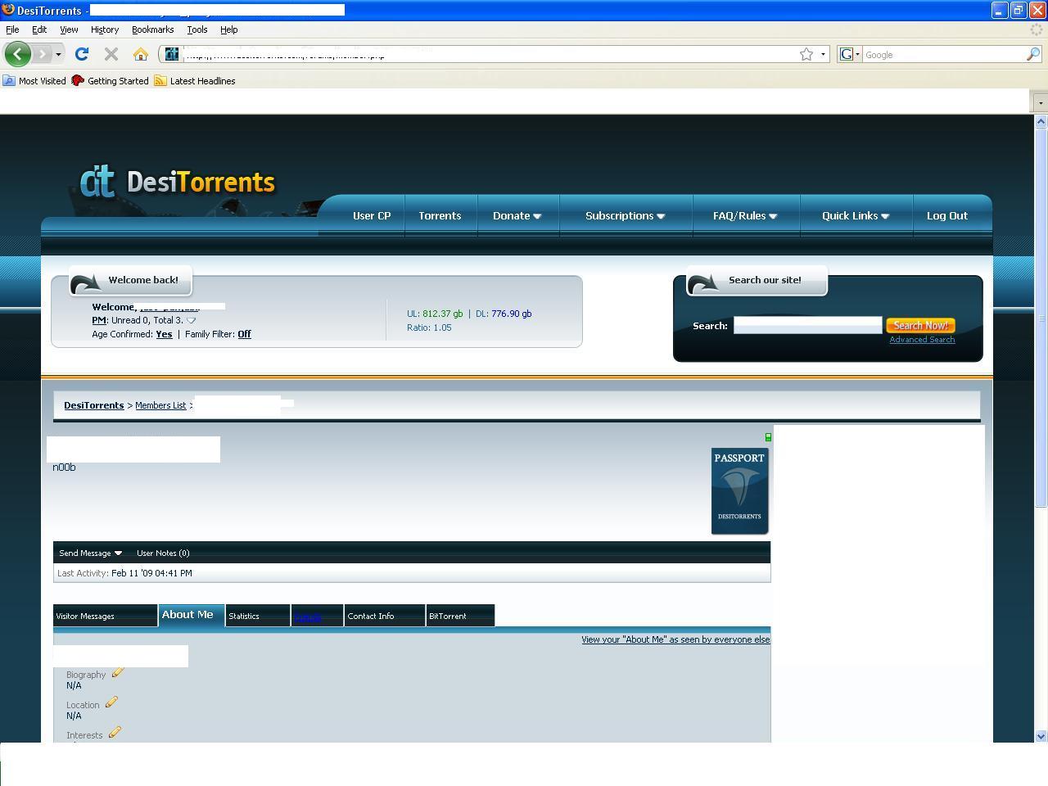This screenshot has height=786, width=1048.
Task: Bookmark this page with the star icon
Action: [x=806, y=54]
